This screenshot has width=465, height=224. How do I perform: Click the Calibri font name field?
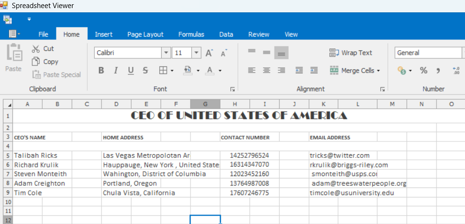pos(128,53)
